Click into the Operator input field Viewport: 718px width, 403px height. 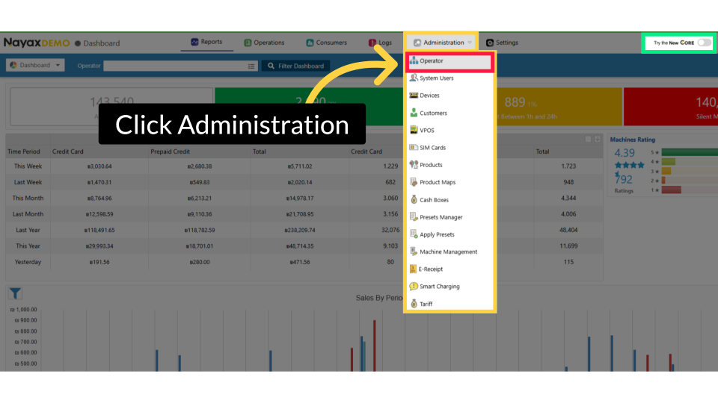[175, 66]
